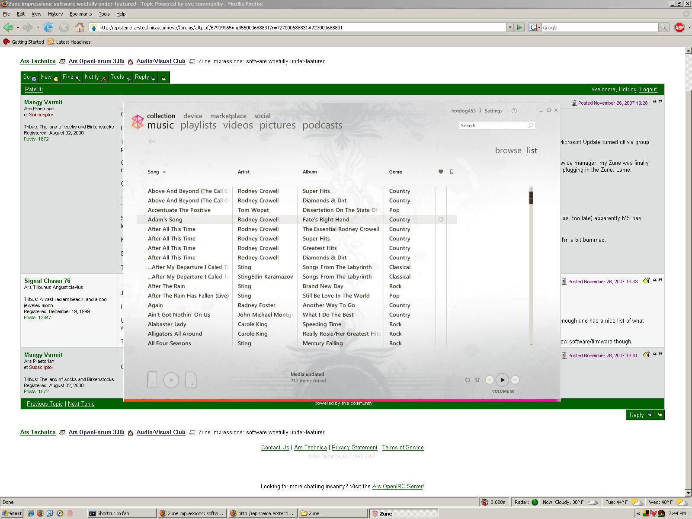
Task: Click the Zune device icon at bottom left
Action: pos(152,380)
